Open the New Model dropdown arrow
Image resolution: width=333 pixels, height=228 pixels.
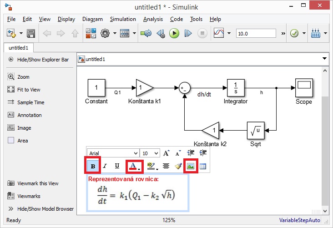click(21, 33)
